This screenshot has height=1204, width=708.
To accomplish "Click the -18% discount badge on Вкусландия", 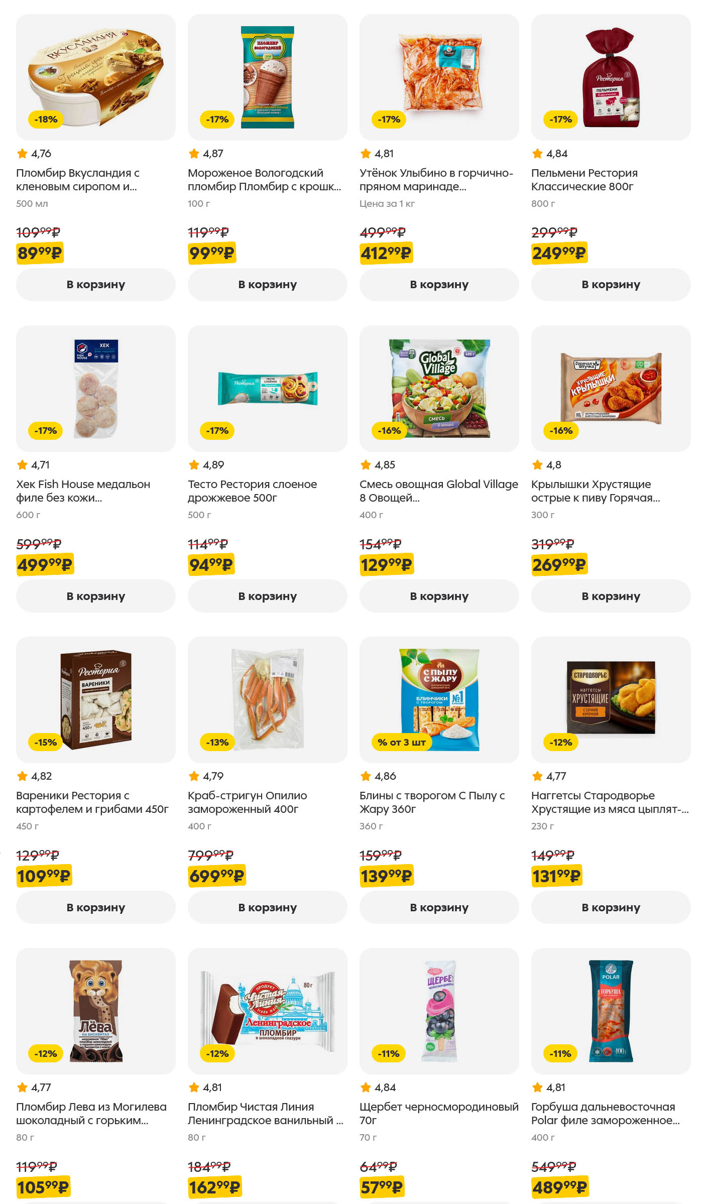I will click(46, 119).
